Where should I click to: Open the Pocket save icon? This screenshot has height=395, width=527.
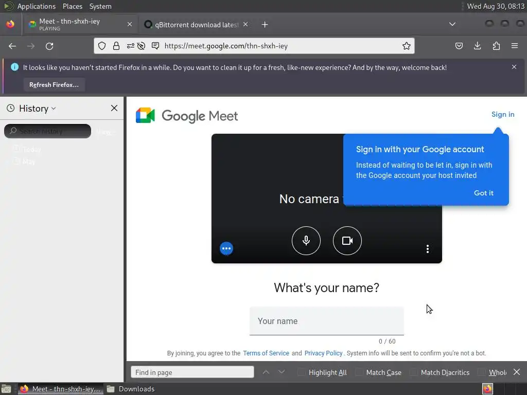coord(459,46)
